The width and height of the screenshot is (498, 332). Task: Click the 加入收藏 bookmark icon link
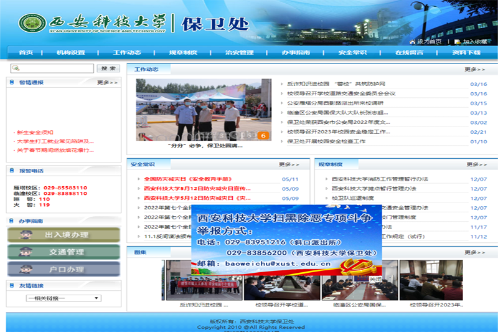(471, 42)
